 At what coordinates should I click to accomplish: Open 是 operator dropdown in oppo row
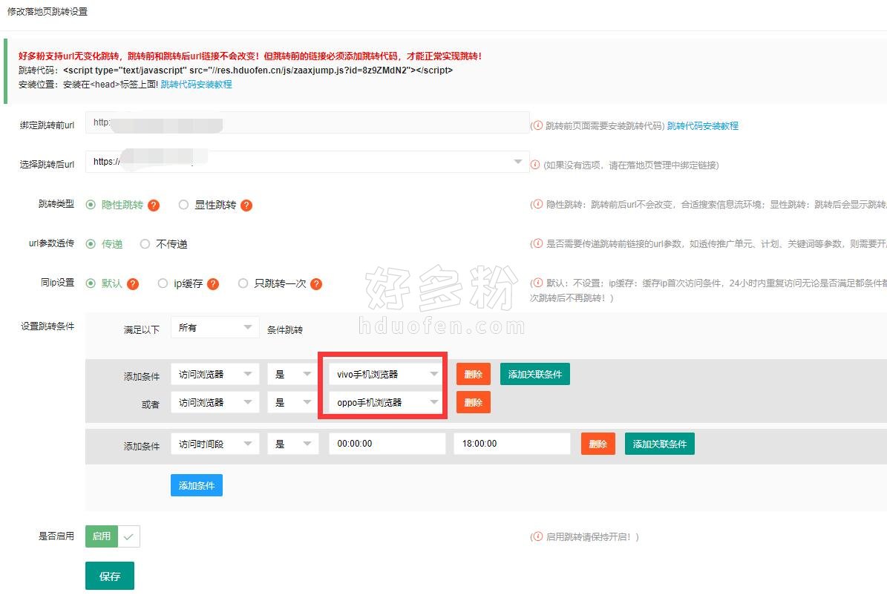tap(293, 402)
